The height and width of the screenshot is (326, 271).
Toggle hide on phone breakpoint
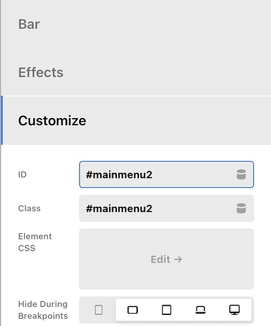click(x=99, y=310)
